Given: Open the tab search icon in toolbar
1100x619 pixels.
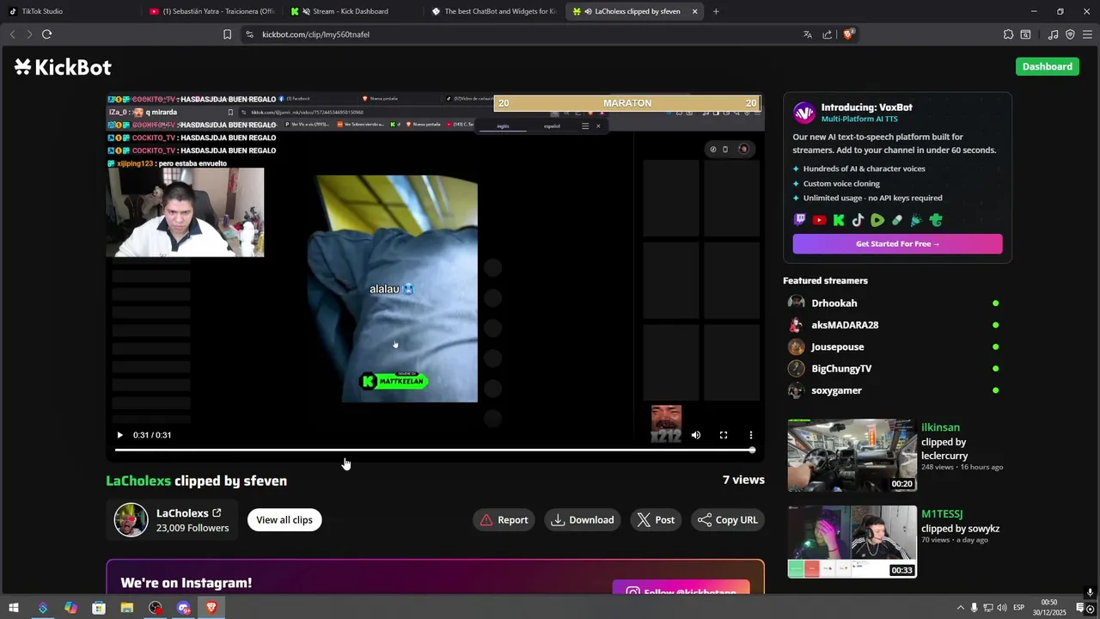Looking at the screenshot, I should pos(1025,34).
